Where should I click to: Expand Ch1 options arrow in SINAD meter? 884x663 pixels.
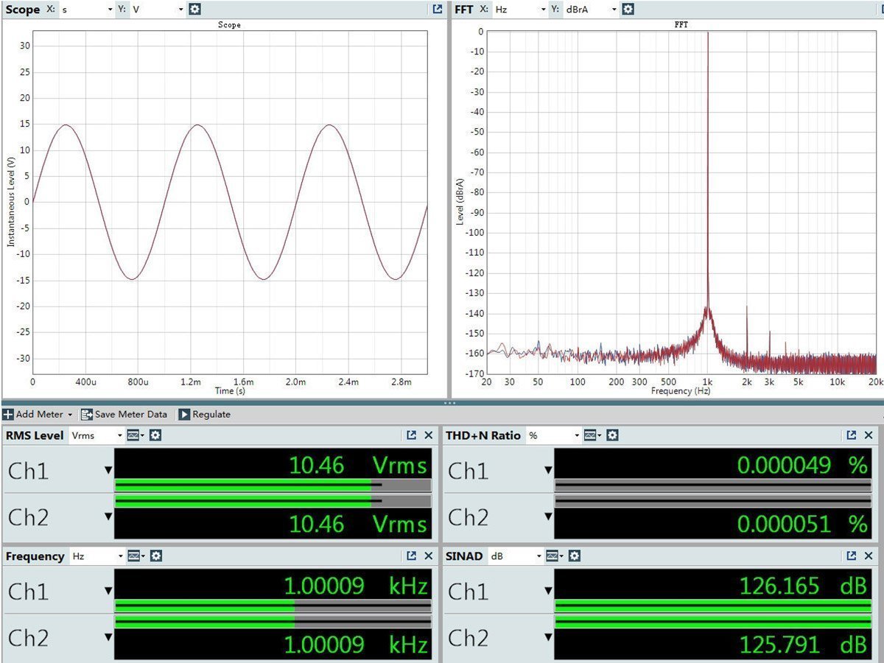[x=548, y=592]
